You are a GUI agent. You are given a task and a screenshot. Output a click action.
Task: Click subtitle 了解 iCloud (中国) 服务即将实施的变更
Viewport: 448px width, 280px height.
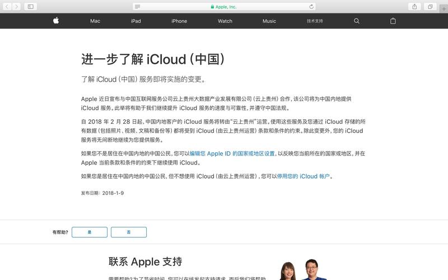(143, 79)
